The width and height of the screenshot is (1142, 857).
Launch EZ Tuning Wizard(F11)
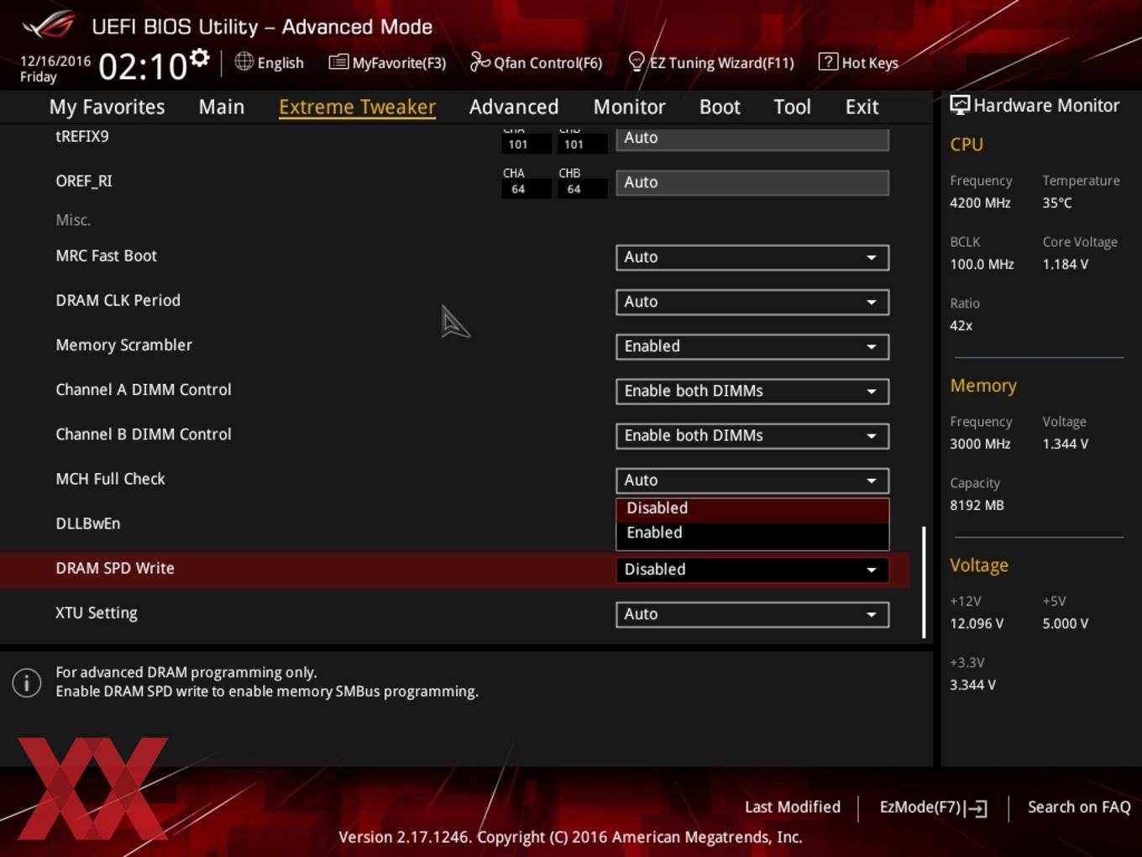[721, 63]
